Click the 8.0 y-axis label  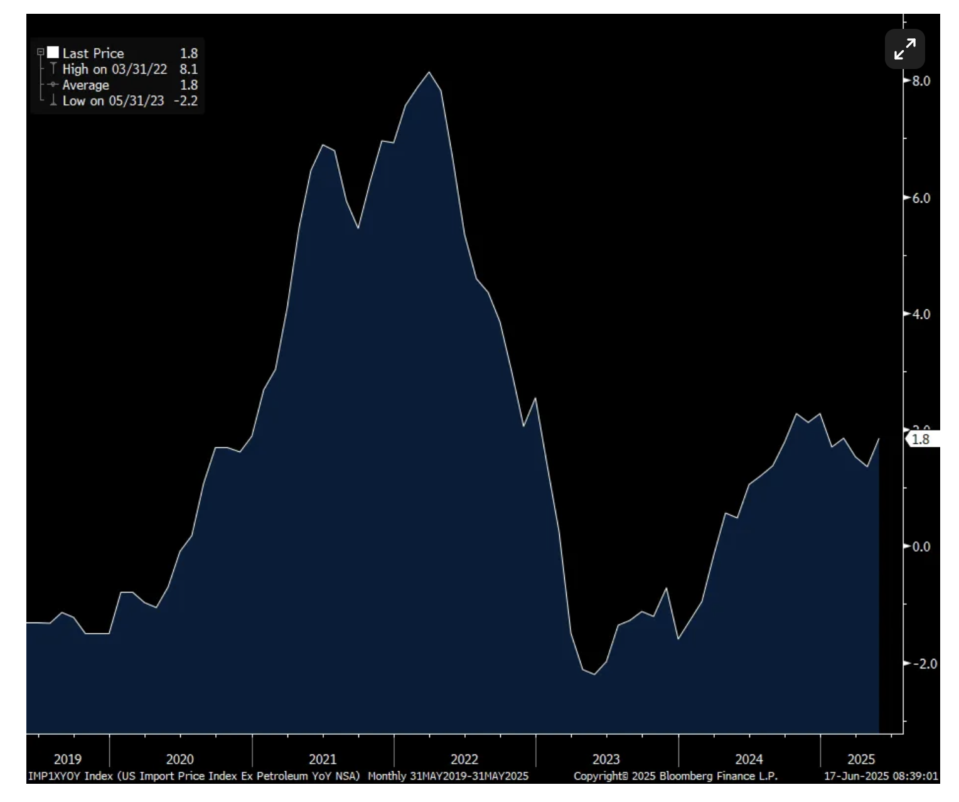(920, 81)
